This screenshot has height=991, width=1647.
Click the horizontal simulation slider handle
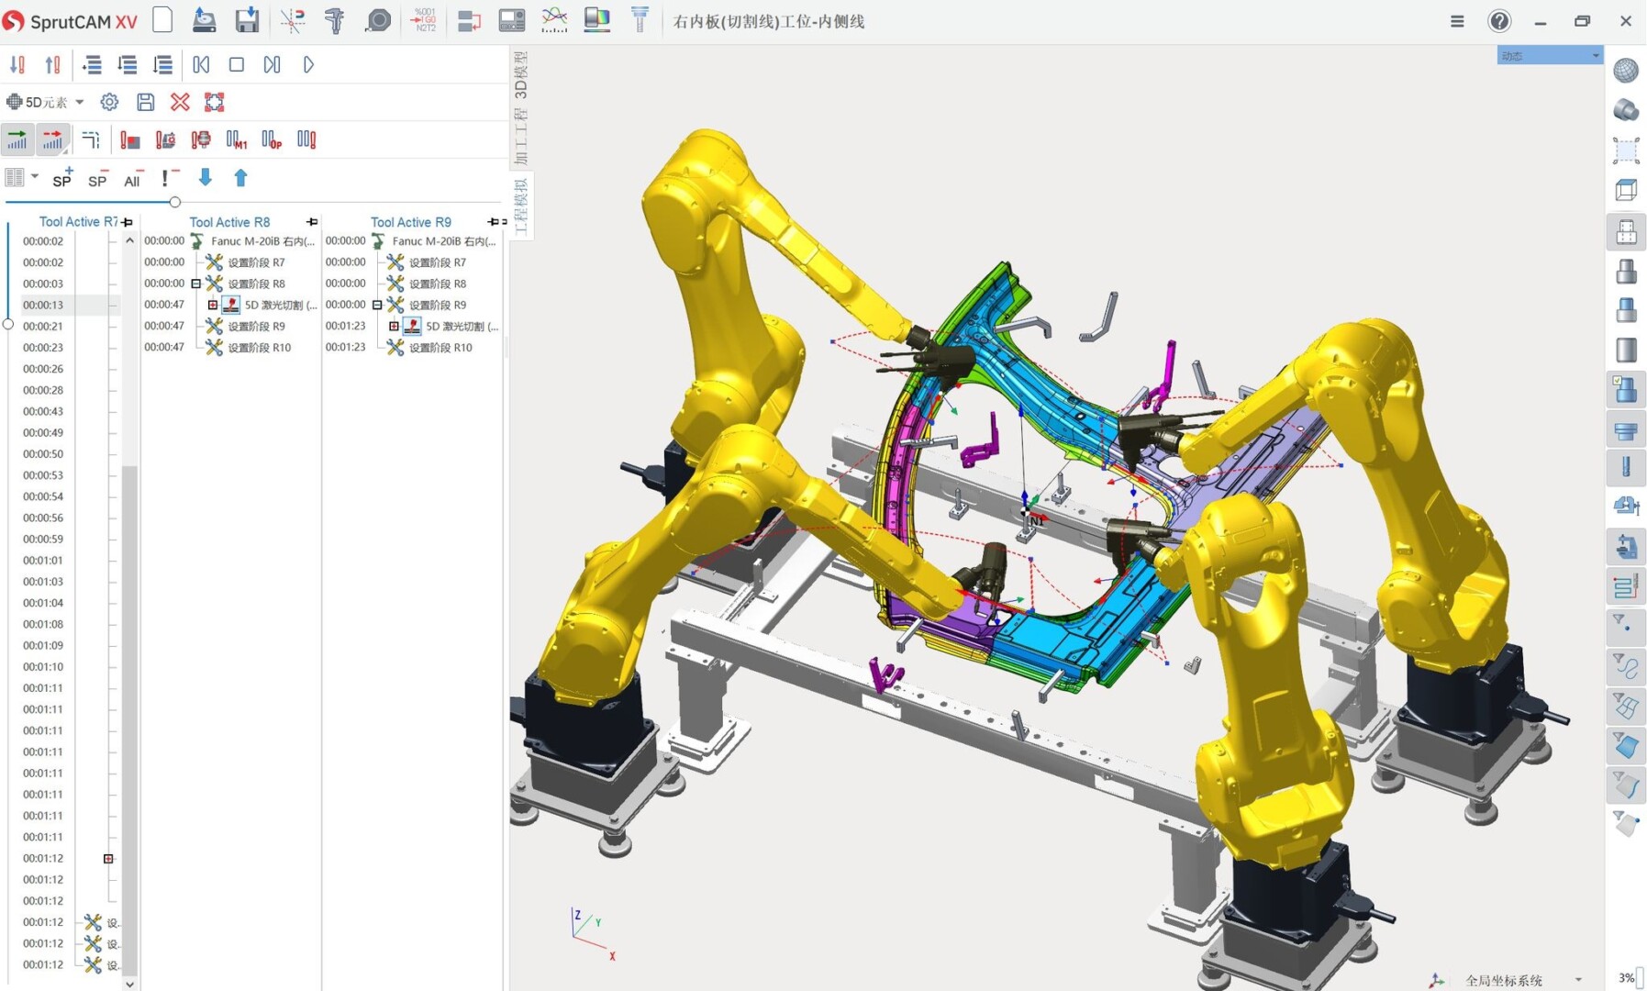[174, 202]
